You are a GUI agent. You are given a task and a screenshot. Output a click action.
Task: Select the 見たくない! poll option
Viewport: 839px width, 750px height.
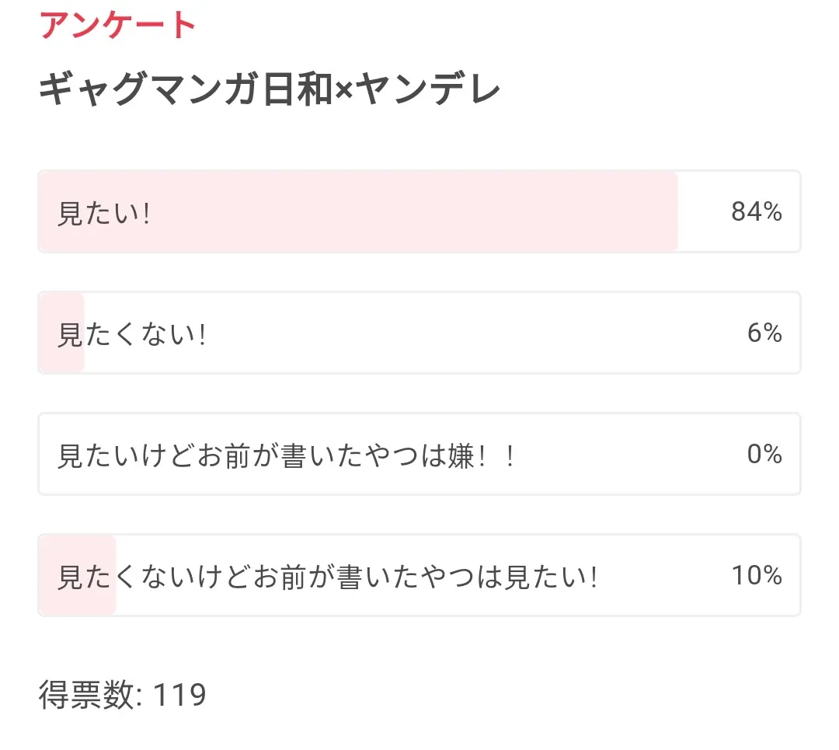point(132,334)
